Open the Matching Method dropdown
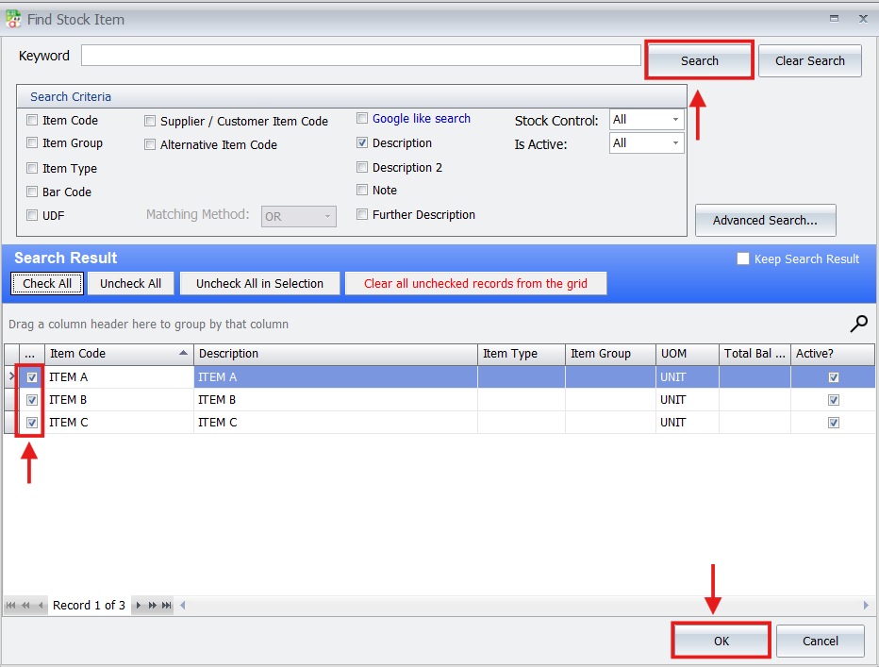879x667 pixels. pyautogui.click(x=327, y=216)
